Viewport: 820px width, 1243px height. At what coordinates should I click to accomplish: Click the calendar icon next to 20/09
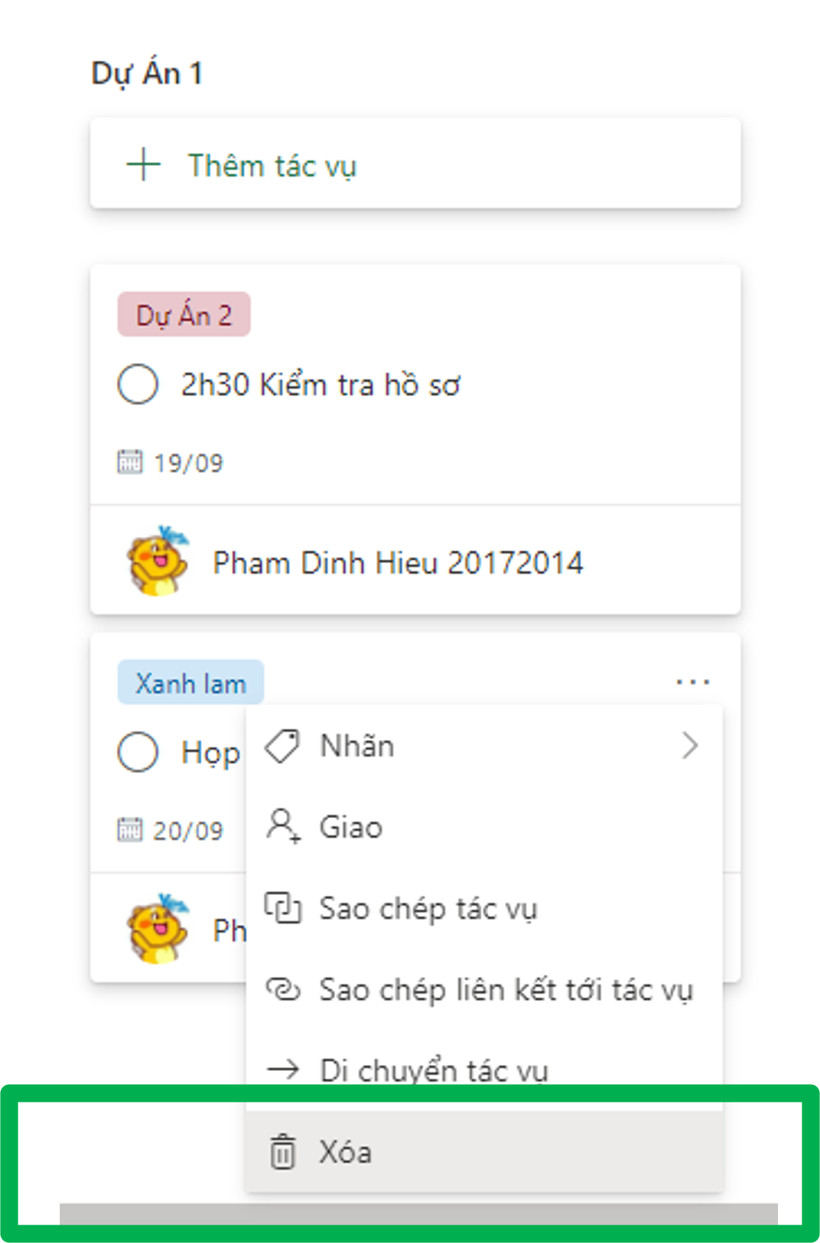tap(129, 830)
